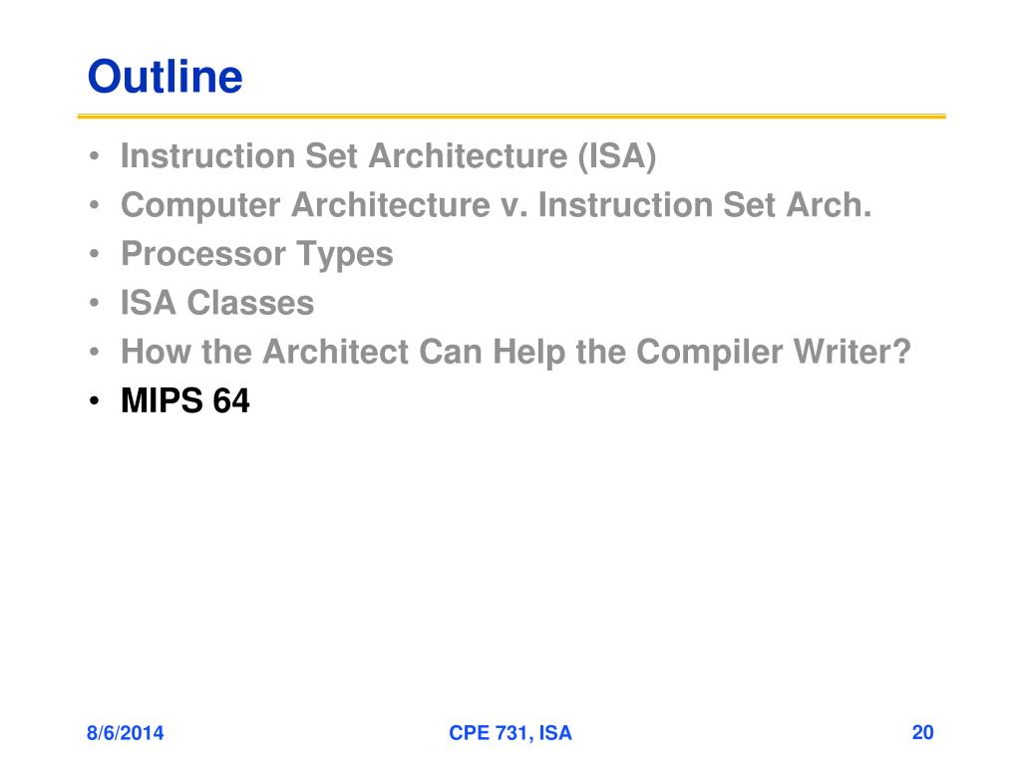Image resolution: width=1021 pixels, height=765 pixels.
Task: Click the CPE 731, ISA footer text
Action: 510,733
